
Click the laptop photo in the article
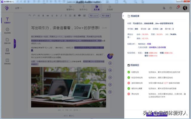click(x=68, y=87)
